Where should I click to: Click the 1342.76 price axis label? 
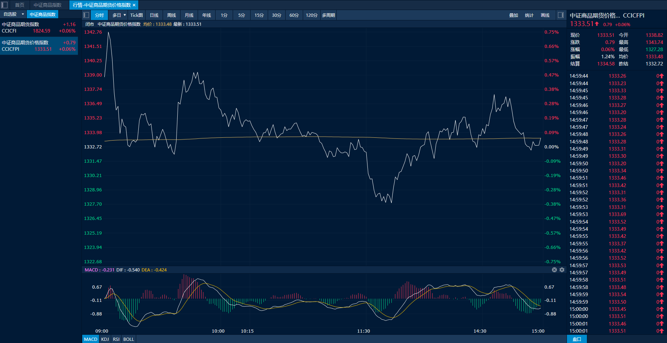(93, 32)
